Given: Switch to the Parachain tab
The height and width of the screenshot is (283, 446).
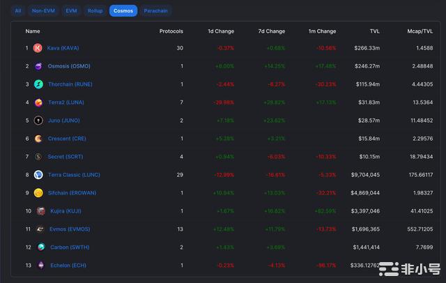Looking at the screenshot, I should (x=155, y=11).
